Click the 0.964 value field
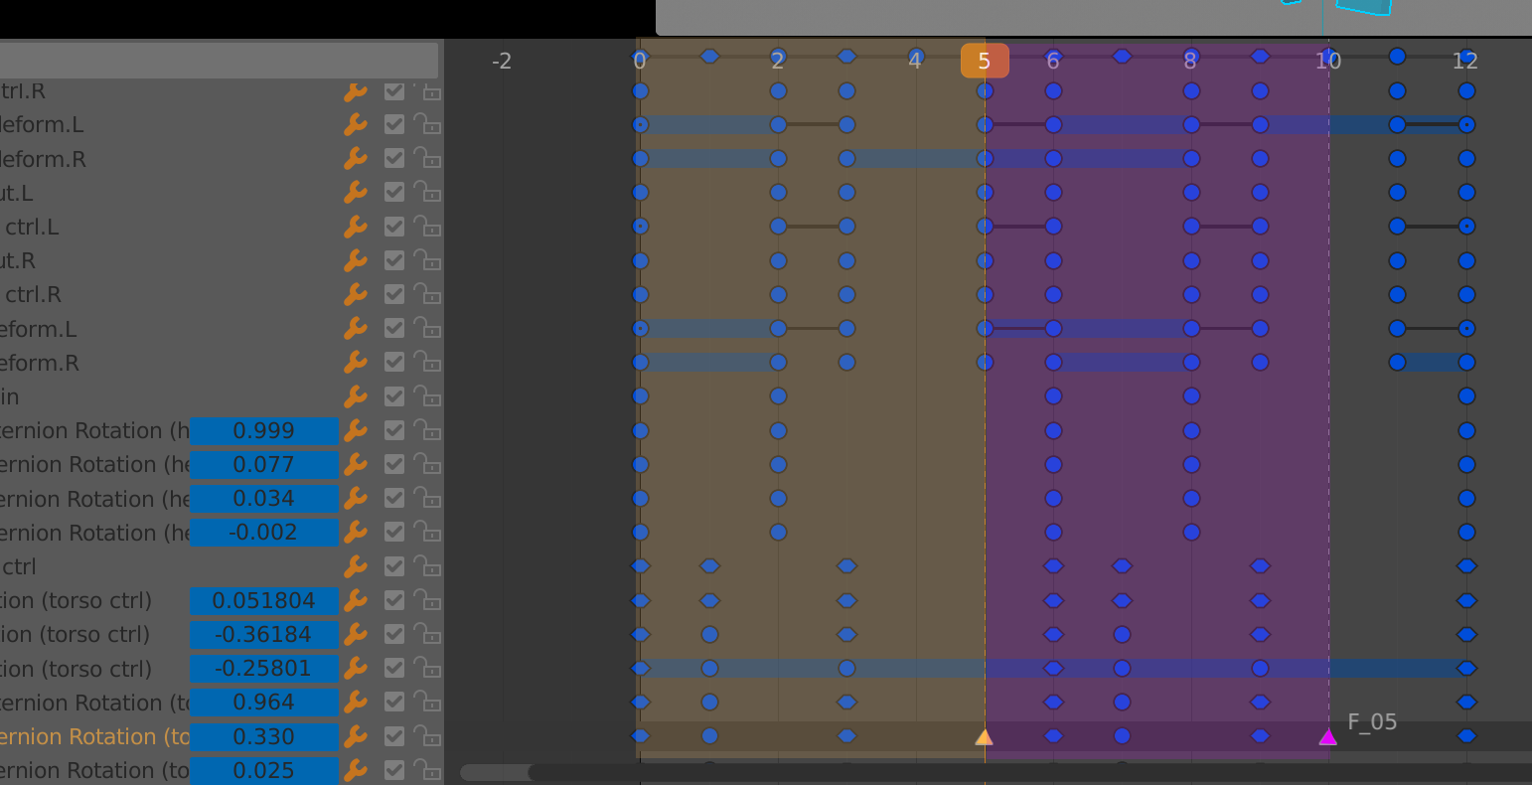 click(x=264, y=702)
